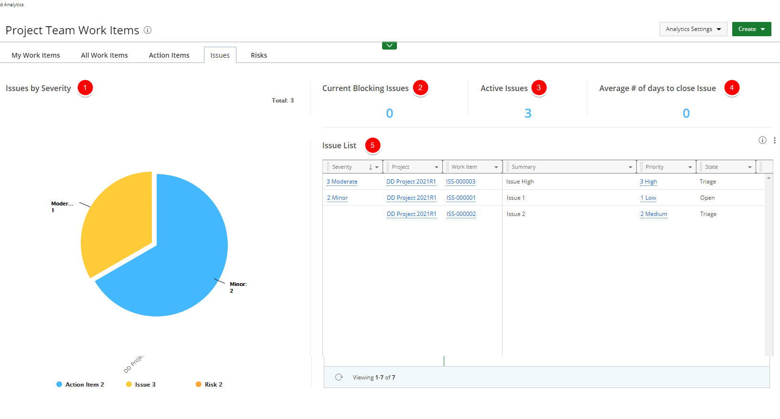Click the info icon beside Project Team Work Items
Image resolution: width=780 pixels, height=419 pixels.
point(148,30)
